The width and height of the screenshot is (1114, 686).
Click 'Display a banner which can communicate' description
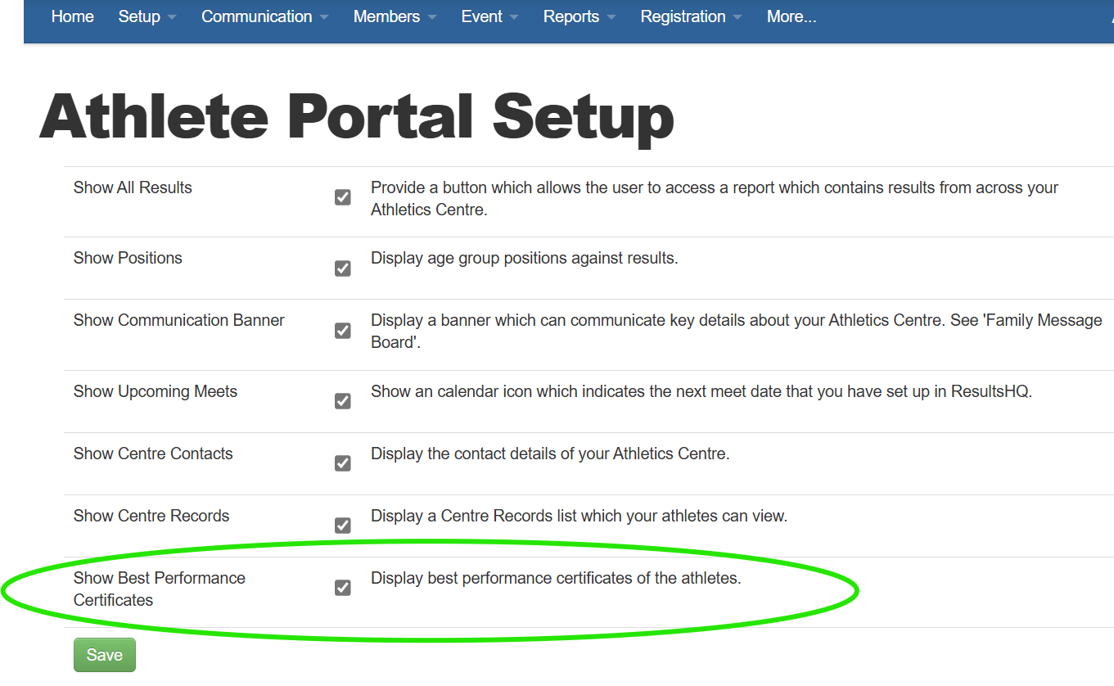(737, 331)
